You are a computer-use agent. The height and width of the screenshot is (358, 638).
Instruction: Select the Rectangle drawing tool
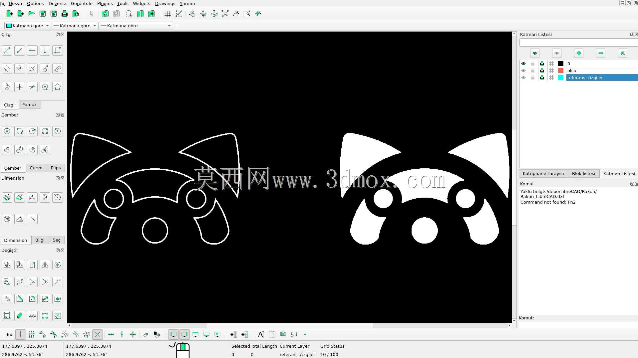(58, 50)
